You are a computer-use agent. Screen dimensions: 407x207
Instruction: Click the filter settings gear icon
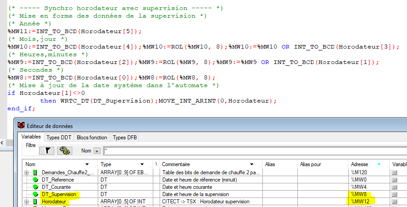pyautogui.click(x=64, y=150)
